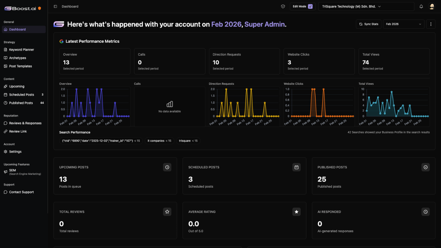
Task: Toggle the Edit Mode checkbox
Action: tap(310, 7)
